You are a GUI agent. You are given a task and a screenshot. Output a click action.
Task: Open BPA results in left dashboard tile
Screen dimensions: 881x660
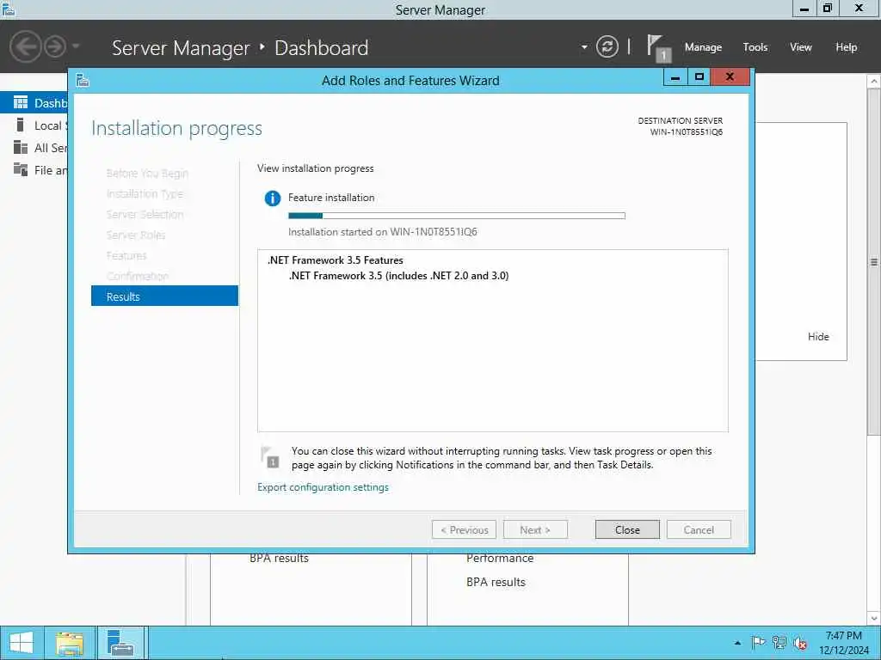point(279,559)
